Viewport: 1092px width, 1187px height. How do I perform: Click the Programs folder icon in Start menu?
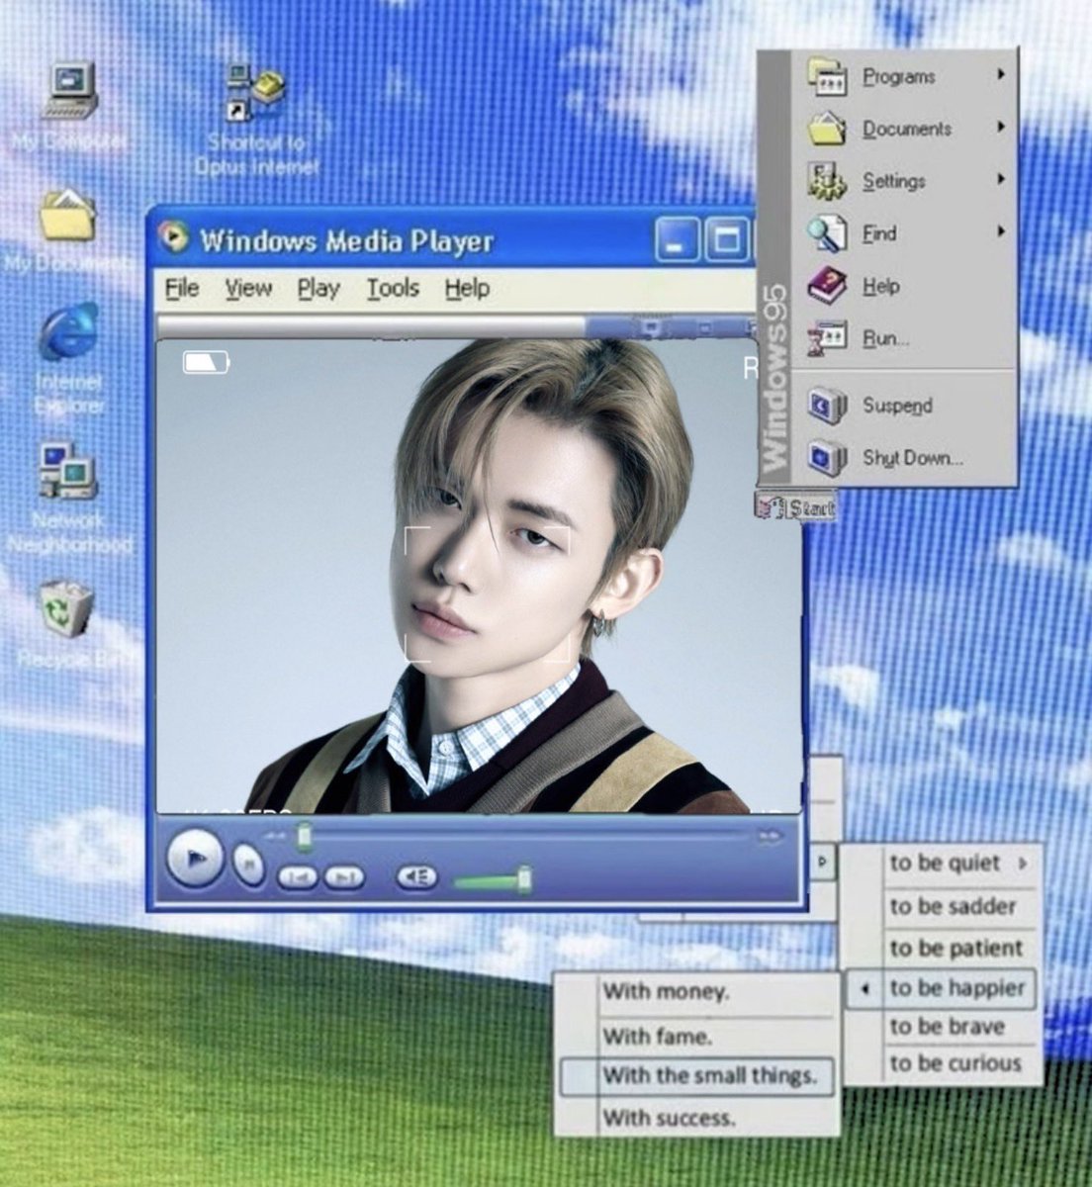pyautogui.click(x=826, y=76)
